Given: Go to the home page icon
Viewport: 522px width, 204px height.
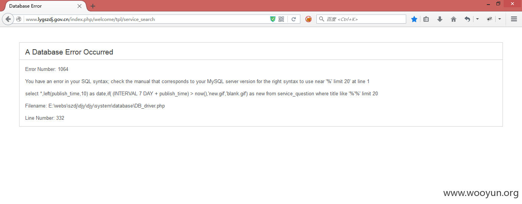Looking at the screenshot, I should click(454, 19).
